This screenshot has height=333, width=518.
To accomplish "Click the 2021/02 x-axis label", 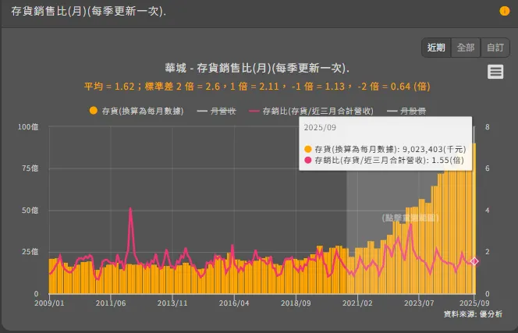I will 357,303.
